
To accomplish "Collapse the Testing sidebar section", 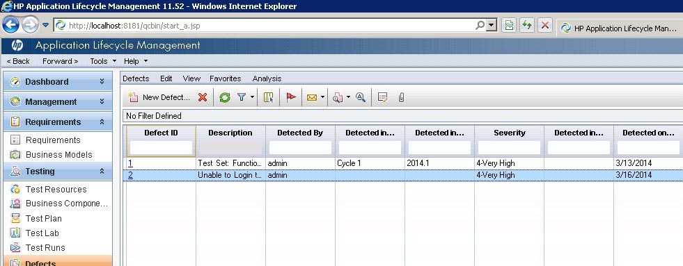I will click(x=102, y=172).
